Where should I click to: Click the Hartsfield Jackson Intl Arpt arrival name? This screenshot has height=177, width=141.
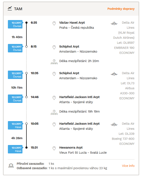(x=79, y=97)
